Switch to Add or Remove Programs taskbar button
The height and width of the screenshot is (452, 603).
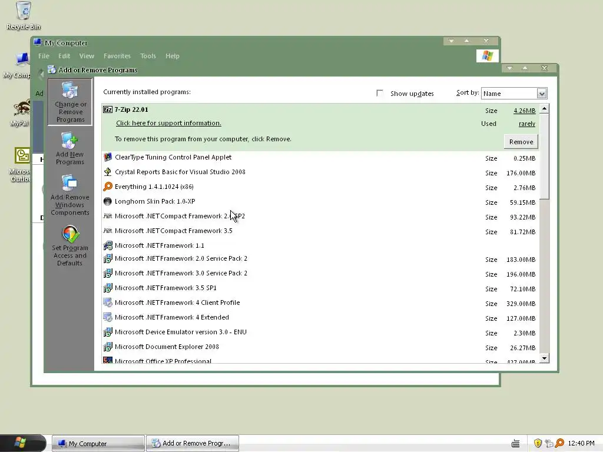tap(193, 444)
